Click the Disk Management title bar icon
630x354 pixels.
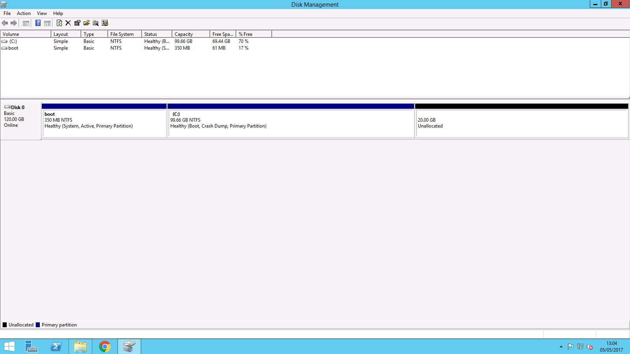4,4
